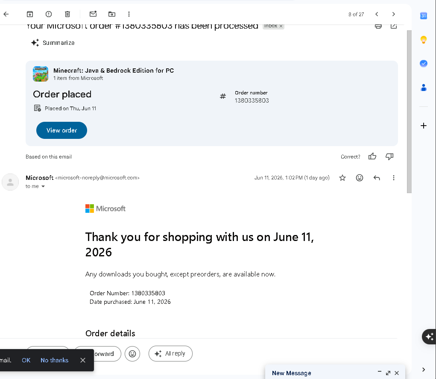
Task: Delete this email with the trash icon
Action: tap(67, 14)
